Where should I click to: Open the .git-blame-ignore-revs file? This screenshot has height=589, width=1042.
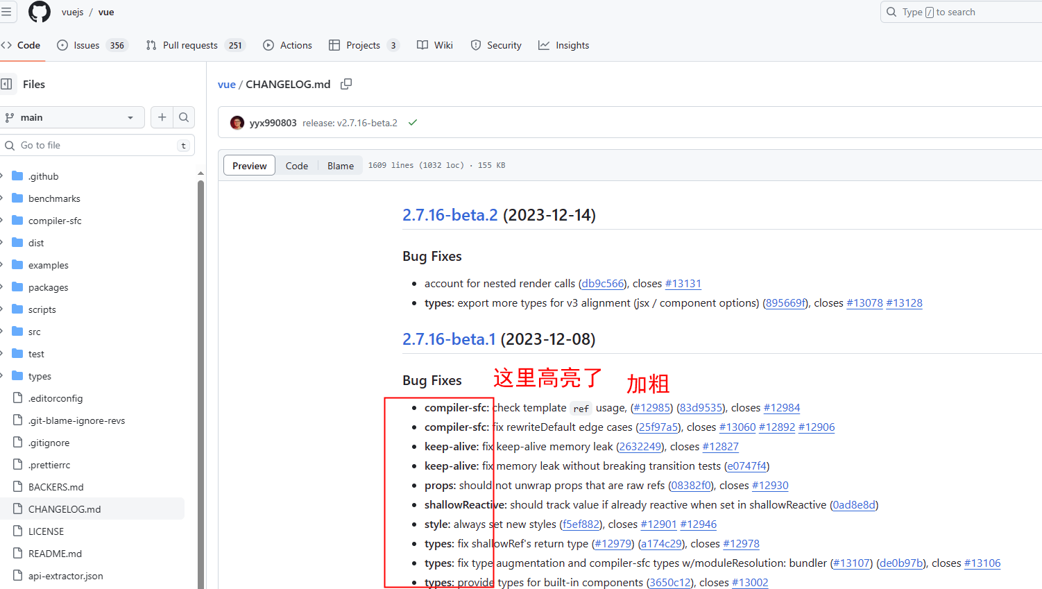[x=76, y=420]
